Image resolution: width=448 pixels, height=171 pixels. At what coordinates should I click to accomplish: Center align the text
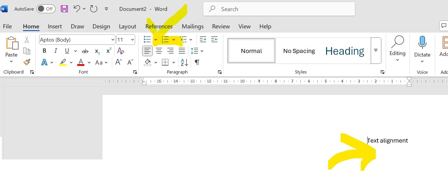[x=159, y=51]
